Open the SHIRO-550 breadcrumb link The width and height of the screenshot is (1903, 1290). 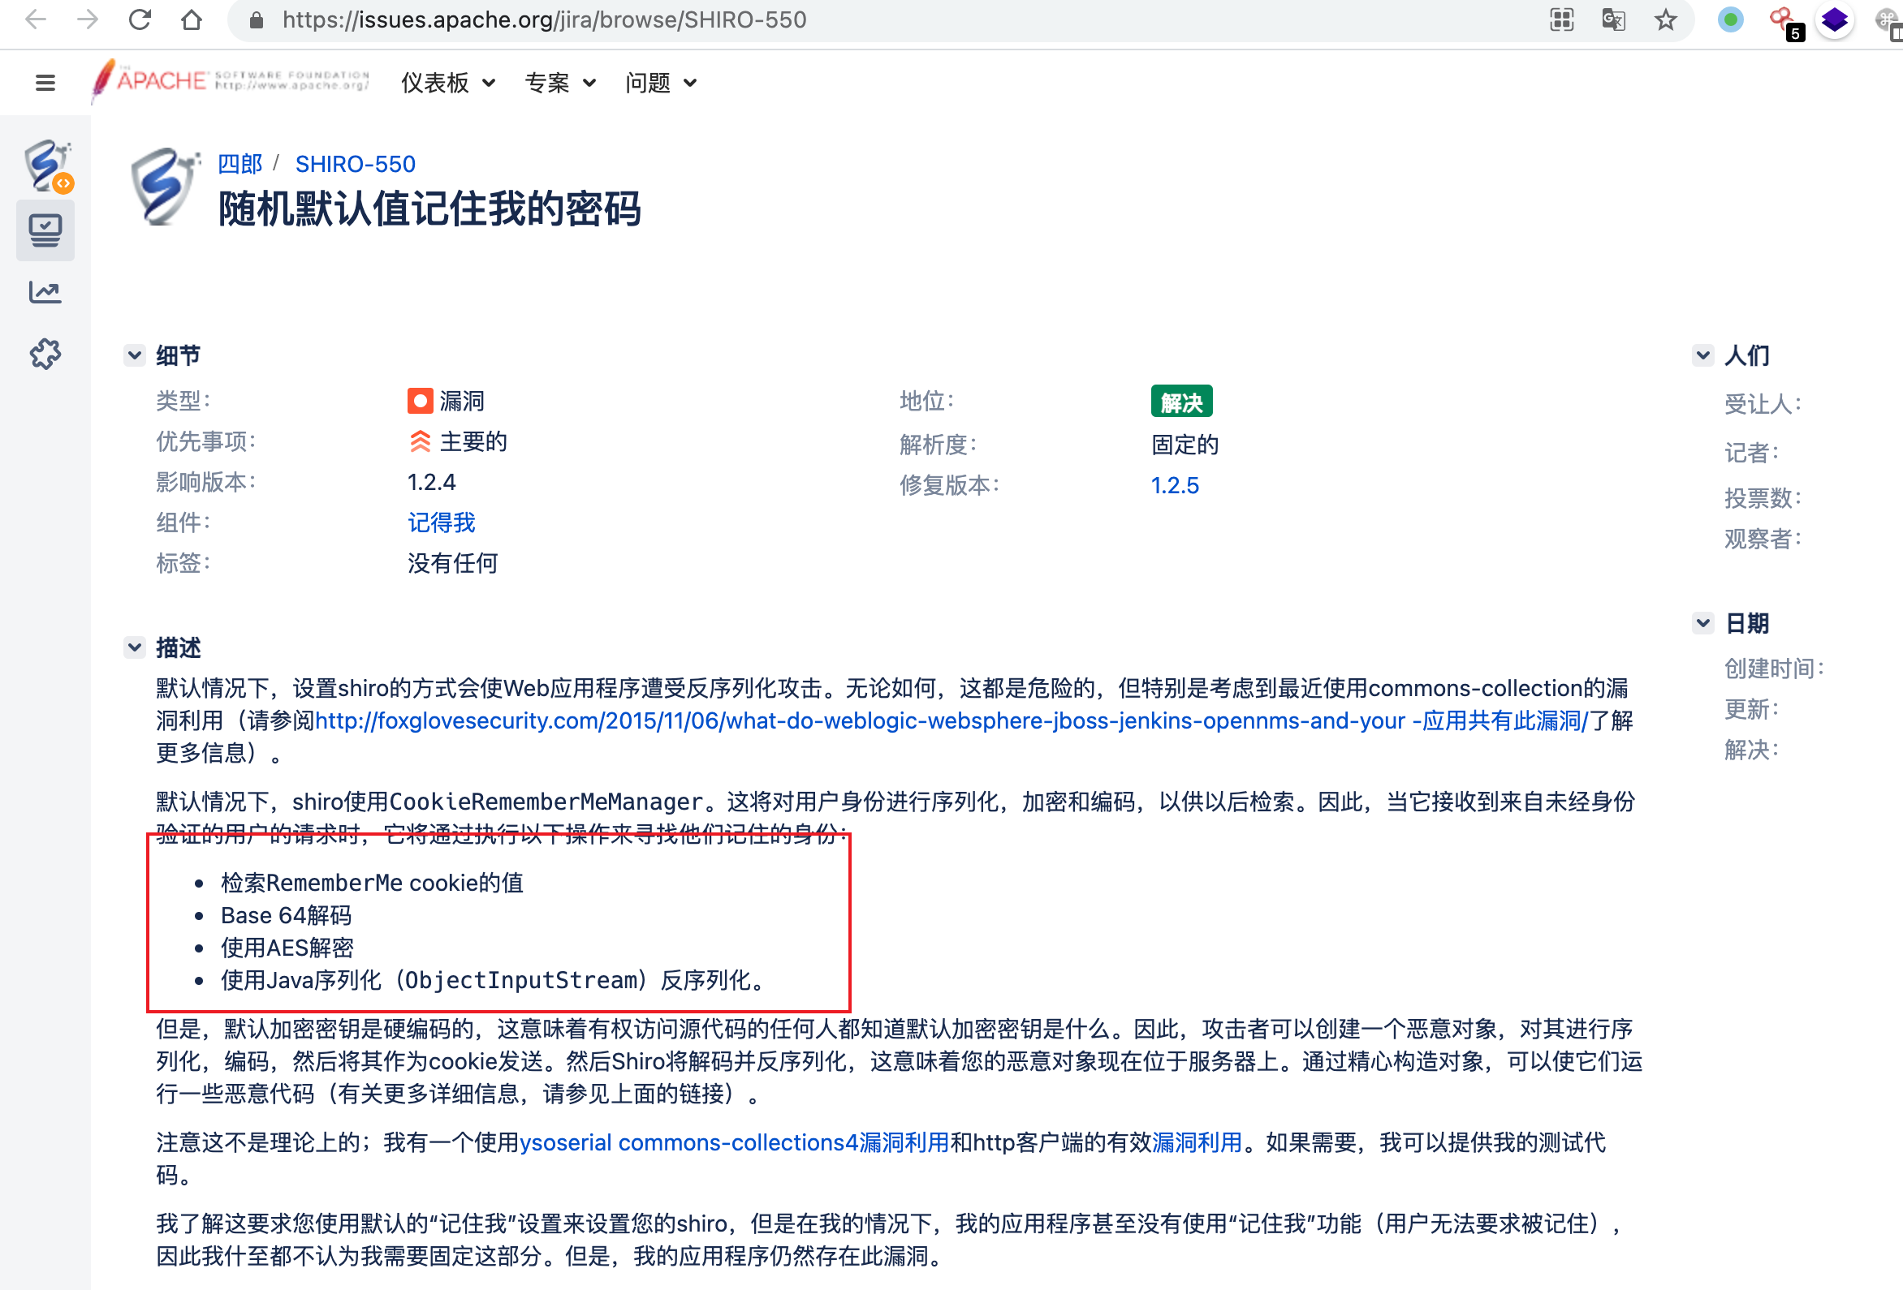pos(356,165)
